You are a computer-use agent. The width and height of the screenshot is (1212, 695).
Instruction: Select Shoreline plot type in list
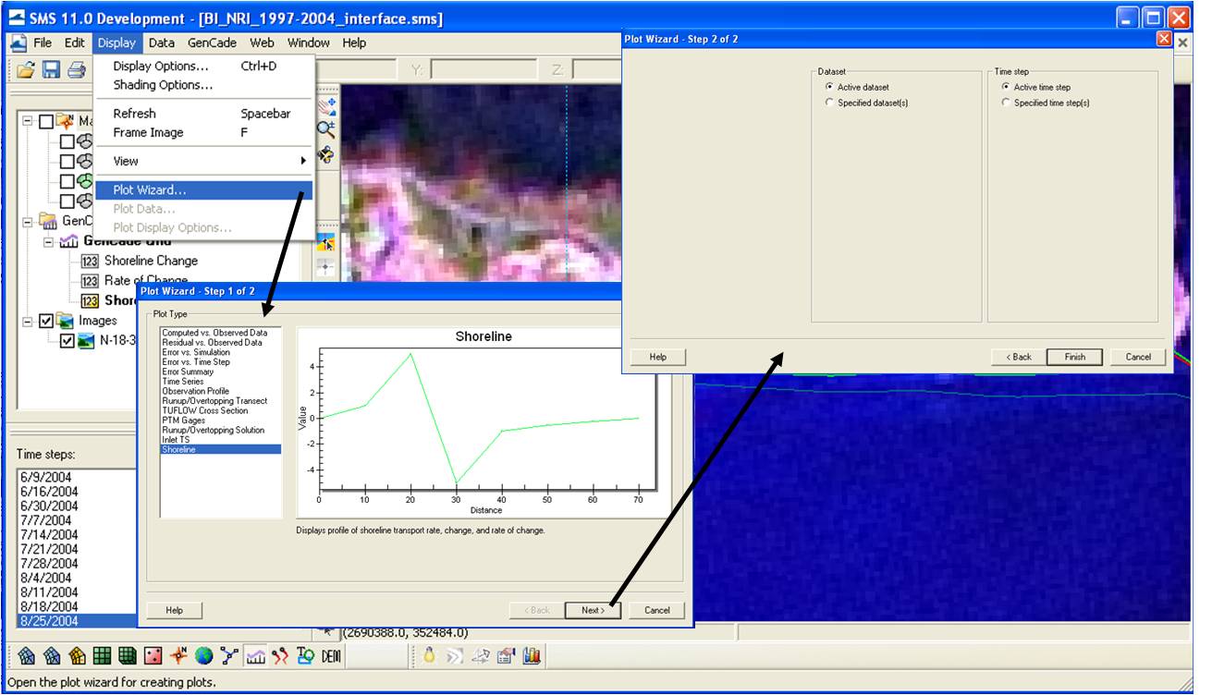tap(221, 449)
